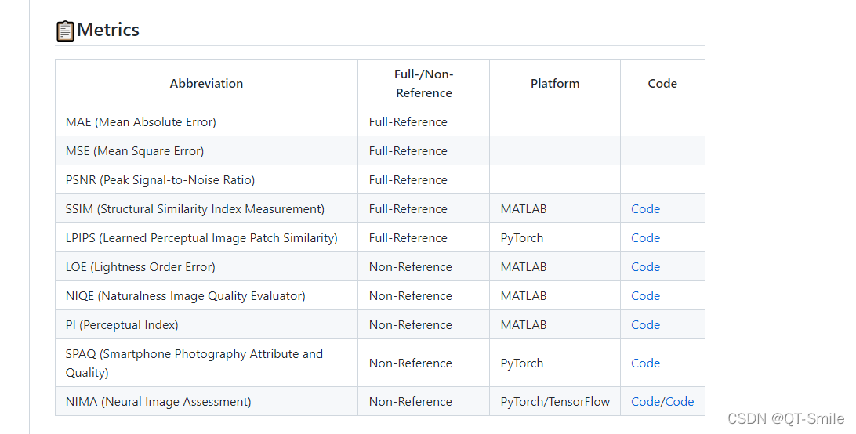856x434 pixels.
Task: Open the LPIPS Code link
Action: click(645, 238)
